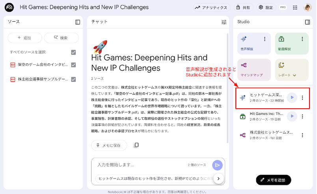Viewport: 317px width, 194px height.
Task: Collapse the Studio panel icon
Action: pos(308,22)
